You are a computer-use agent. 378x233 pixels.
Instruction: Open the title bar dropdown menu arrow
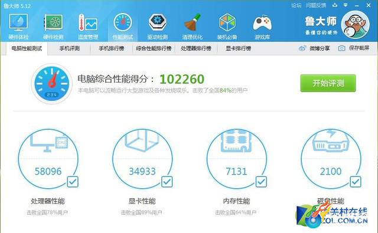pyautogui.click(x=346, y=5)
